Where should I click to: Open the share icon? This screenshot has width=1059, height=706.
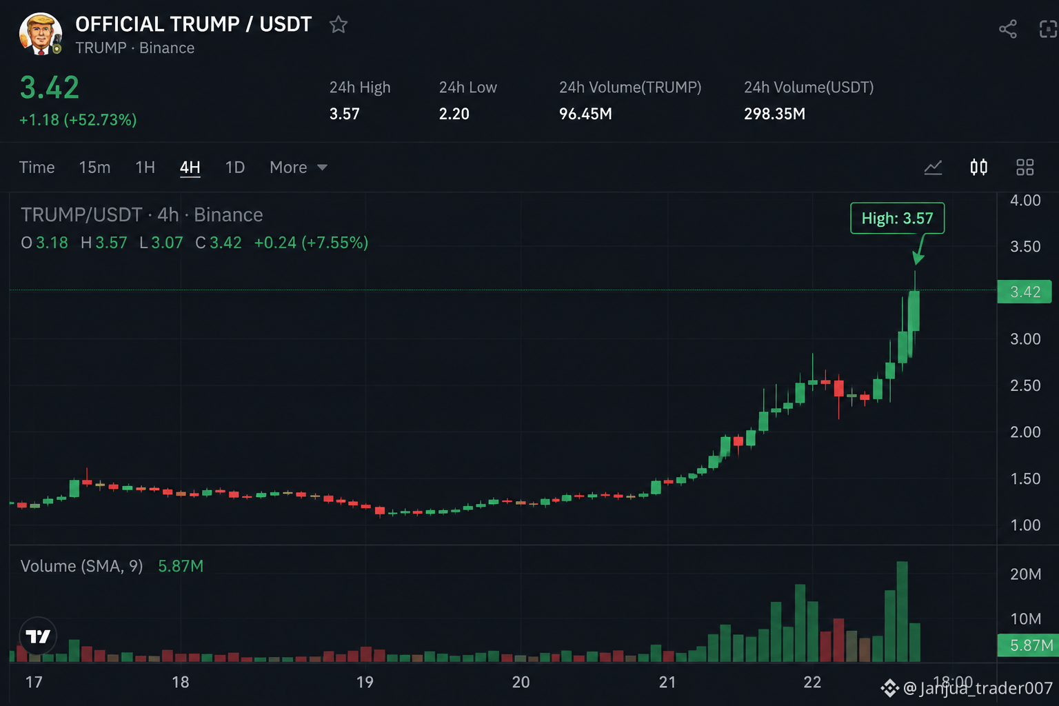[1008, 29]
